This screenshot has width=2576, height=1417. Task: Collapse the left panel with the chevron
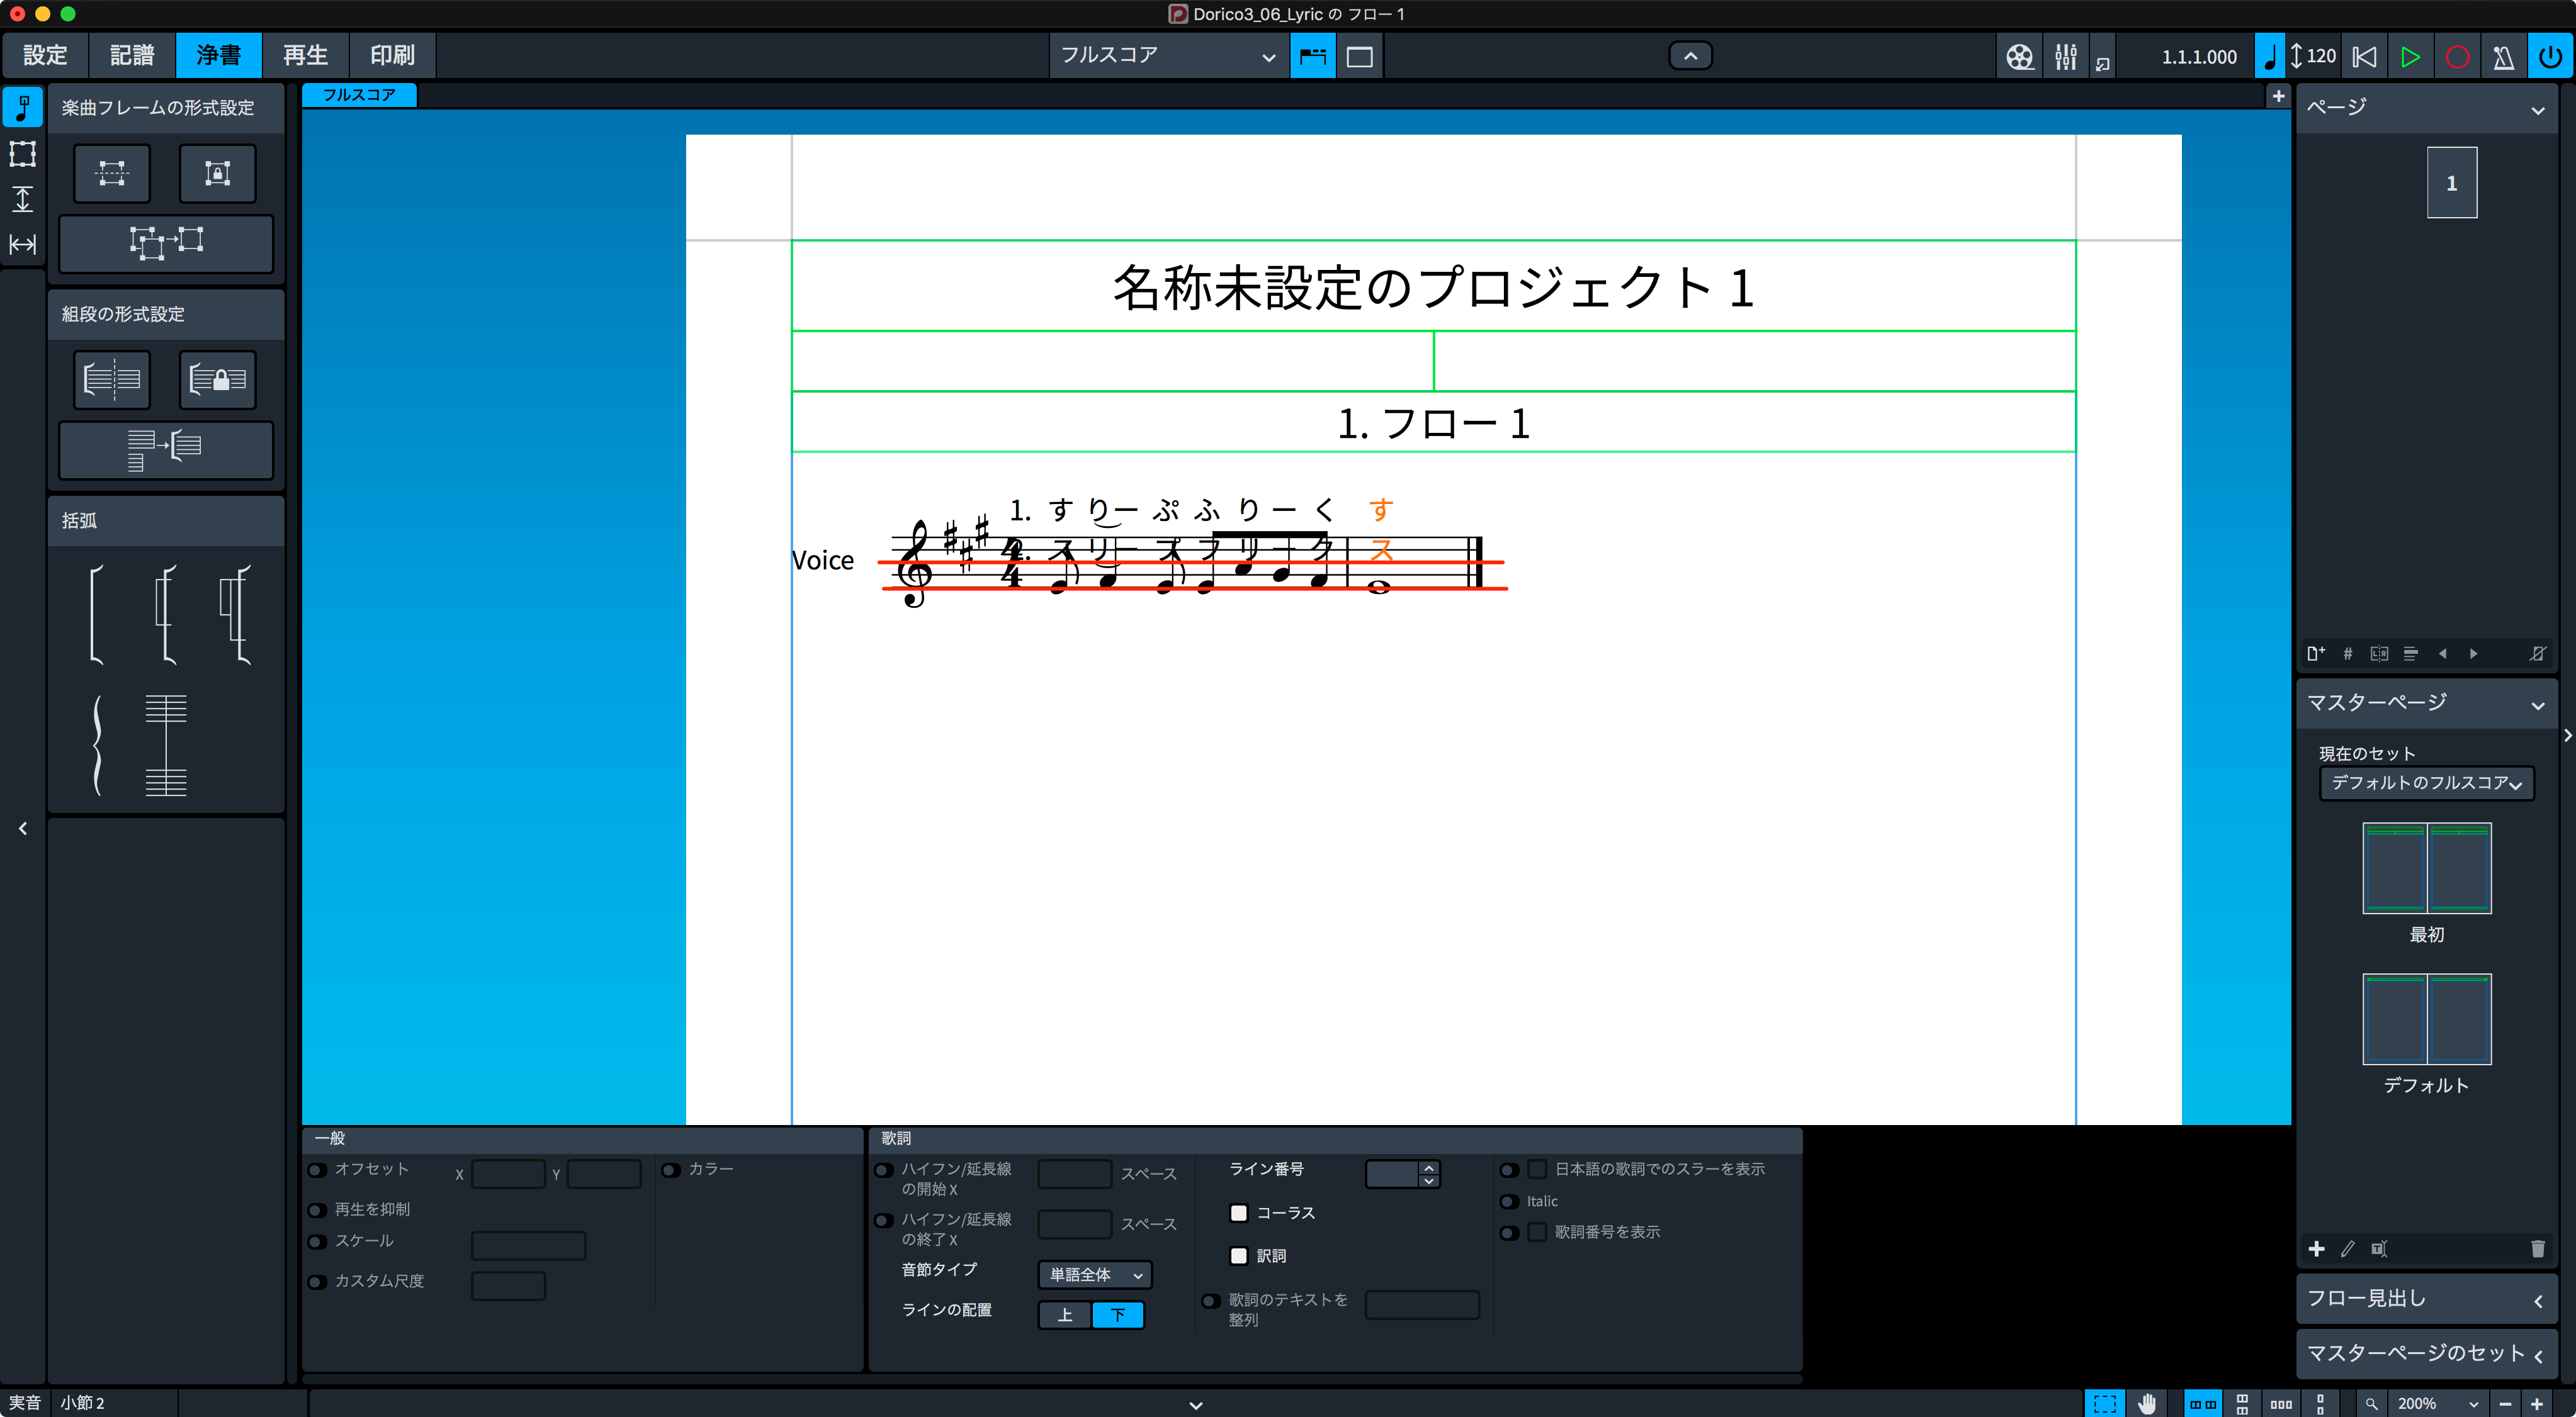click(x=23, y=829)
